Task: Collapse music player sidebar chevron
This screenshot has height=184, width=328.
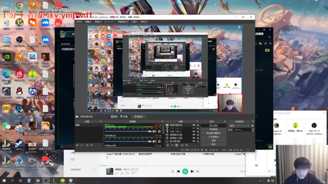Action: [94, 169]
